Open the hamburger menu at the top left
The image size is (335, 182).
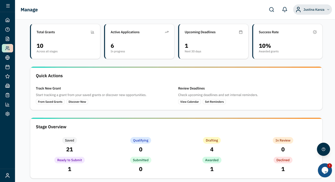[8, 6]
